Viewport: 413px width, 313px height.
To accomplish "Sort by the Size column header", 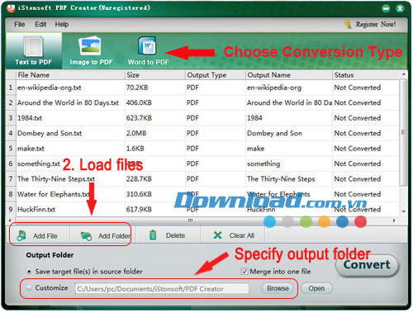I will pyautogui.click(x=155, y=75).
